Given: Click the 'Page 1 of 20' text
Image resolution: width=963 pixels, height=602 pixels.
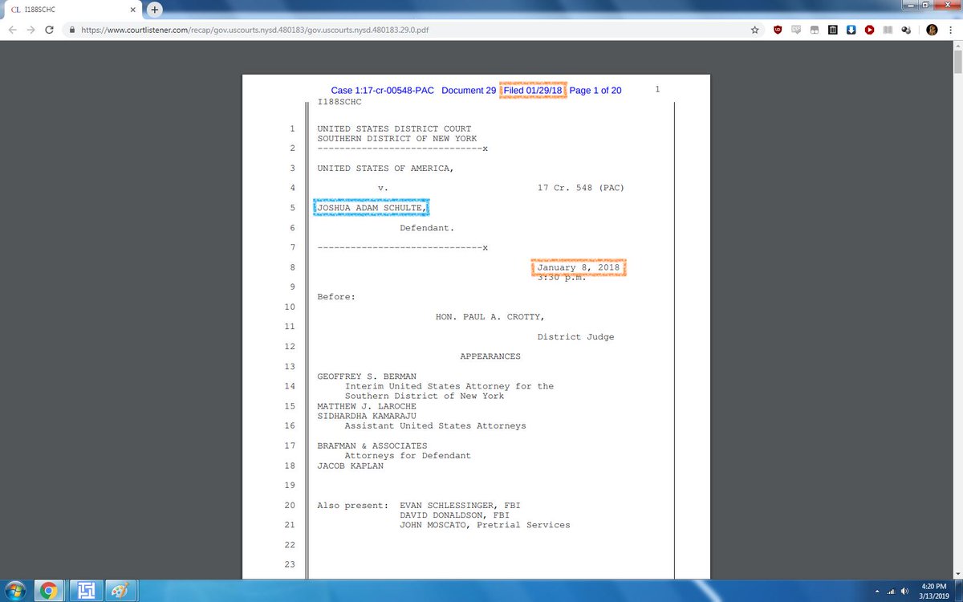Looking at the screenshot, I should coord(595,91).
